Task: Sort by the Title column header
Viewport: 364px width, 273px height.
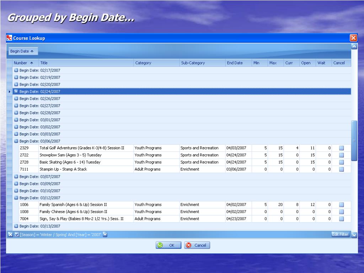Action: tap(86, 63)
